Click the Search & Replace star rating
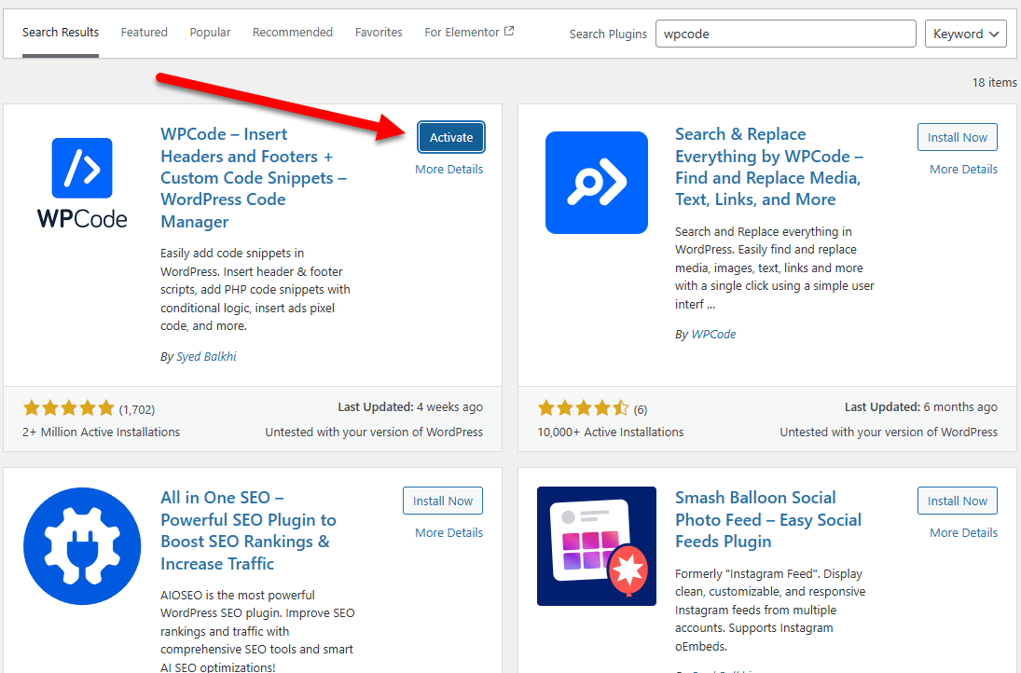 (x=584, y=409)
